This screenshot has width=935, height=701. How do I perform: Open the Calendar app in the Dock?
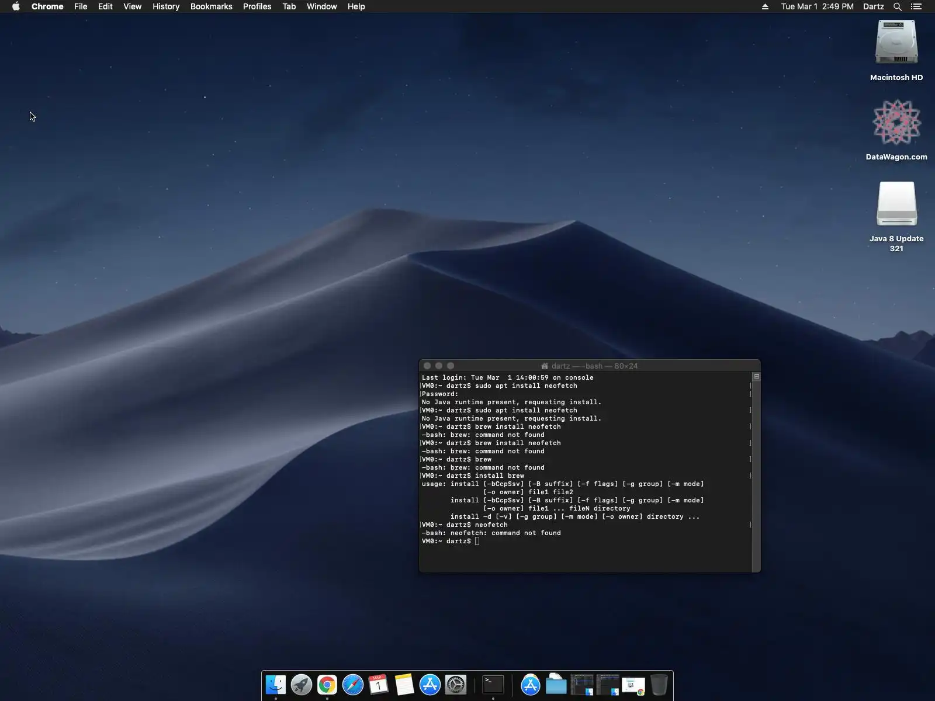[379, 685]
